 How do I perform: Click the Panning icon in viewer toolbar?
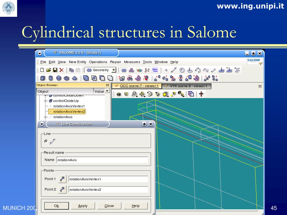142,94
